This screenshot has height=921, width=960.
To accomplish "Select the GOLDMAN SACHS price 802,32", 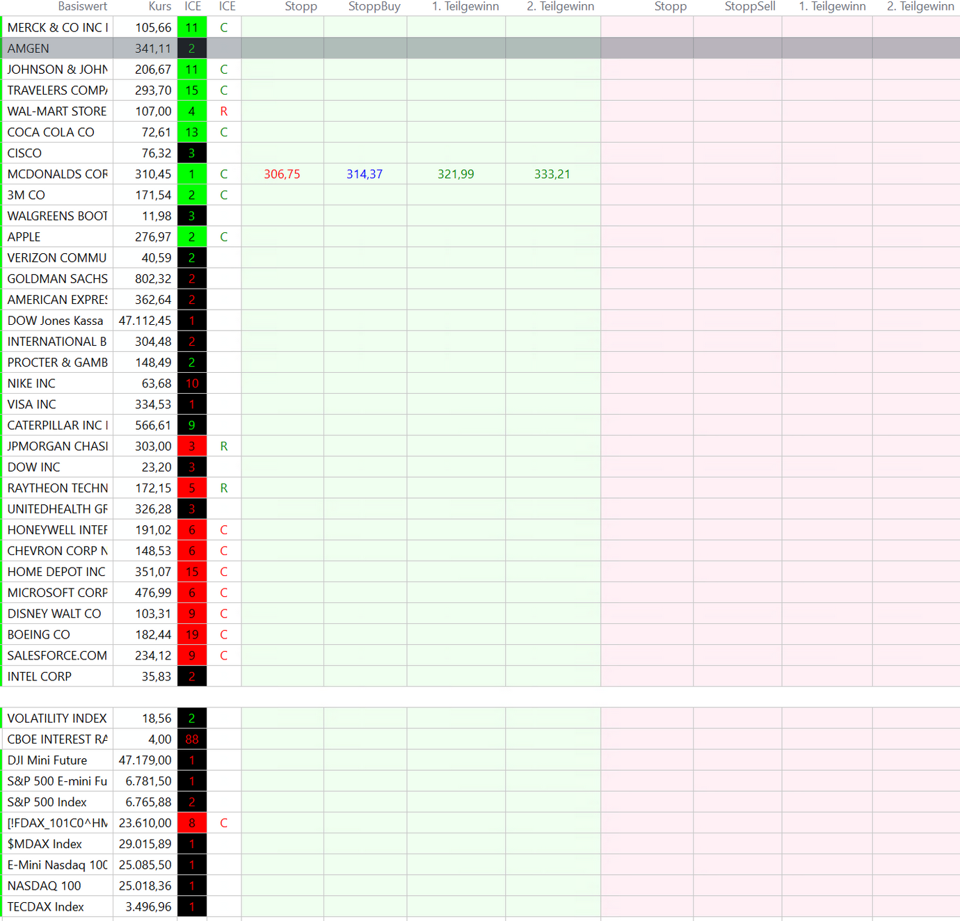I will [153, 279].
